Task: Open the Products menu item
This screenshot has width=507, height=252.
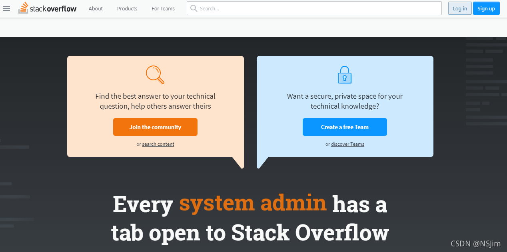Action: click(127, 8)
